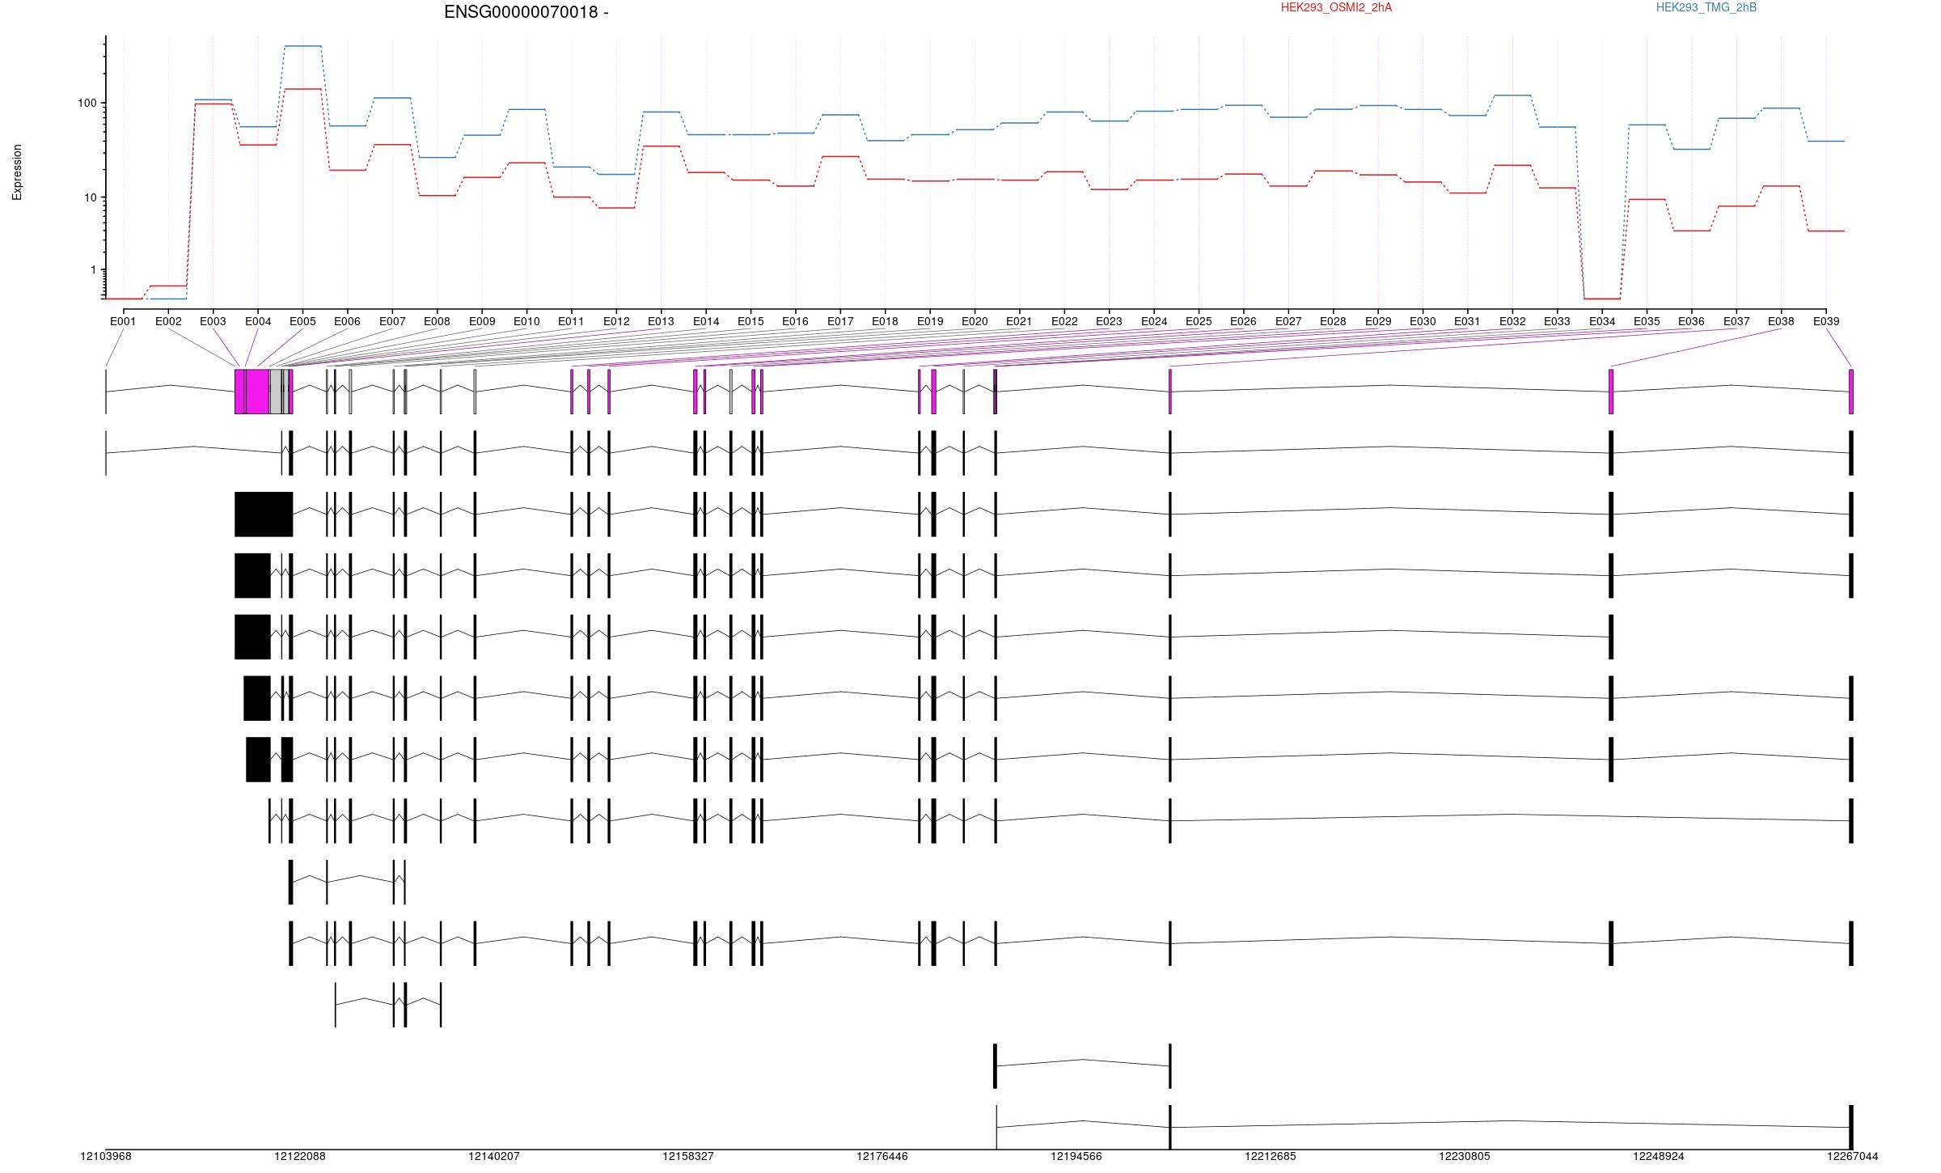Click exon bin label E024
This screenshot has height=1173, width=1941.
coord(1154,321)
